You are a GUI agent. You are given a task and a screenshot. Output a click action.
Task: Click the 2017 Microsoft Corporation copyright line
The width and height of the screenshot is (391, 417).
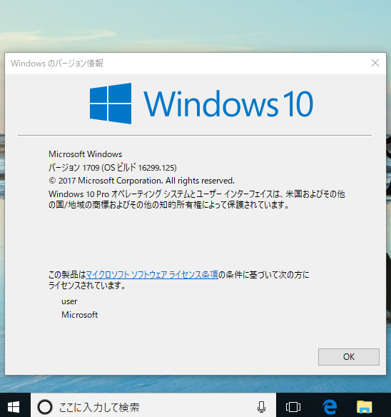pos(141,181)
